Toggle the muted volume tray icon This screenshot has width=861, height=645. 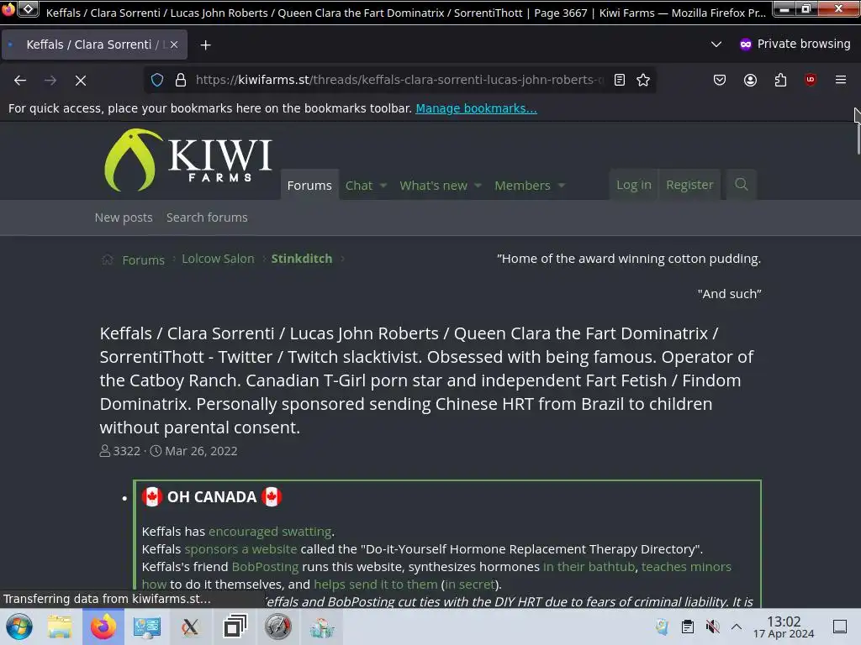pos(712,627)
